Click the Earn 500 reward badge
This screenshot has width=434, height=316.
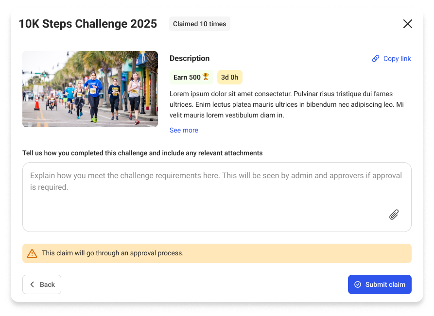click(x=191, y=77)
